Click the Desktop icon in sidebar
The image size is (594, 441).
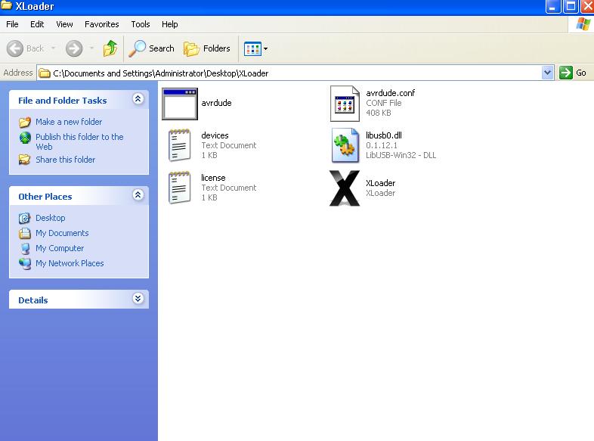coord(25,218)
